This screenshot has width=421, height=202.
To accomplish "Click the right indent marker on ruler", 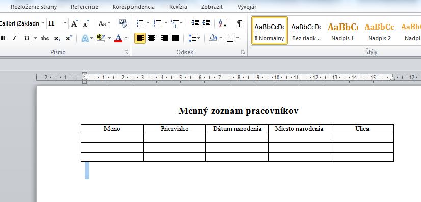I will click(x=392, y=78).
